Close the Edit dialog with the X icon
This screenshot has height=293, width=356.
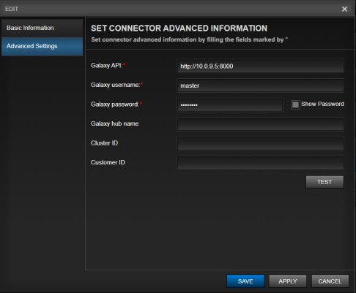pyautogui.click(x=344, y=9)
